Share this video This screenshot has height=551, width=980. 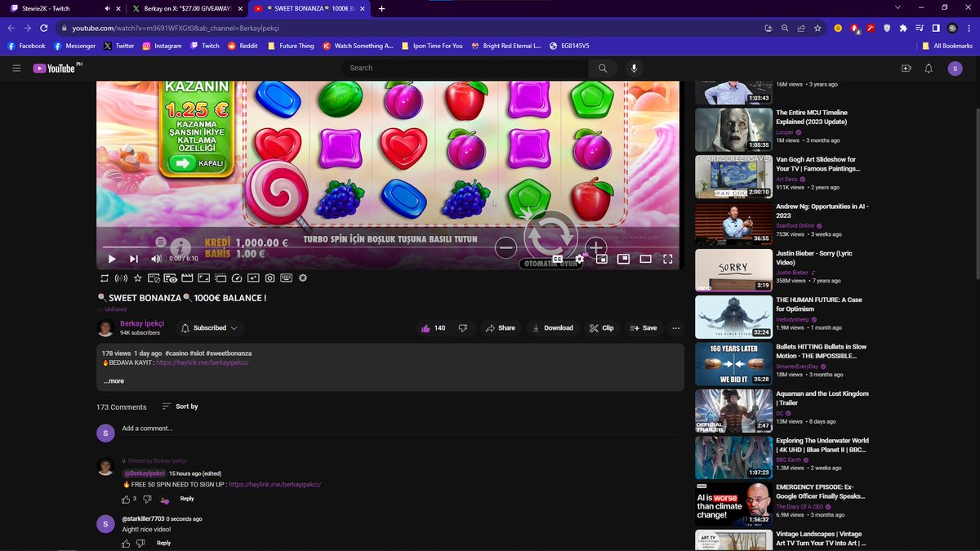pos(501,328)
